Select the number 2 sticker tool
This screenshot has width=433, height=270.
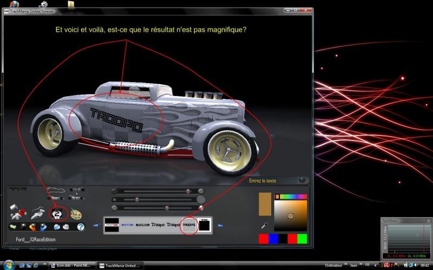click(58, 213)
